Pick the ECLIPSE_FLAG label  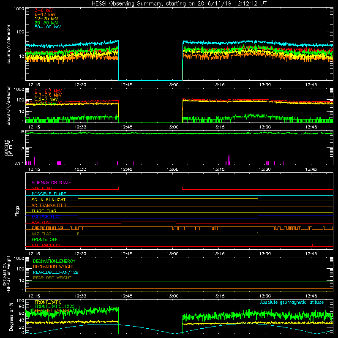(x=46, y=217)
